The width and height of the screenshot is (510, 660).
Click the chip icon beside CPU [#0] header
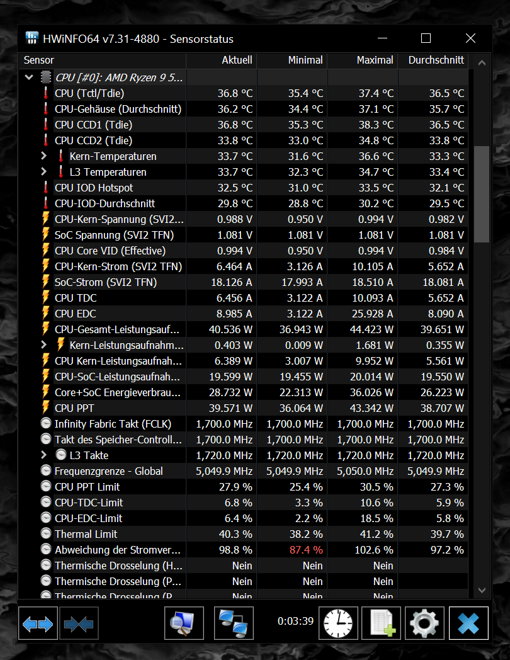[x=46, y=77]
